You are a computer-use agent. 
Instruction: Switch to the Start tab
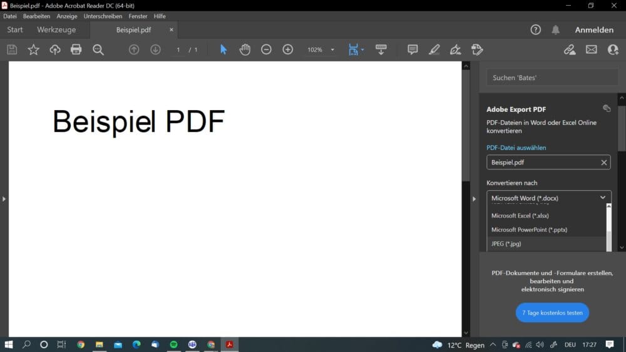pos(15,30)
